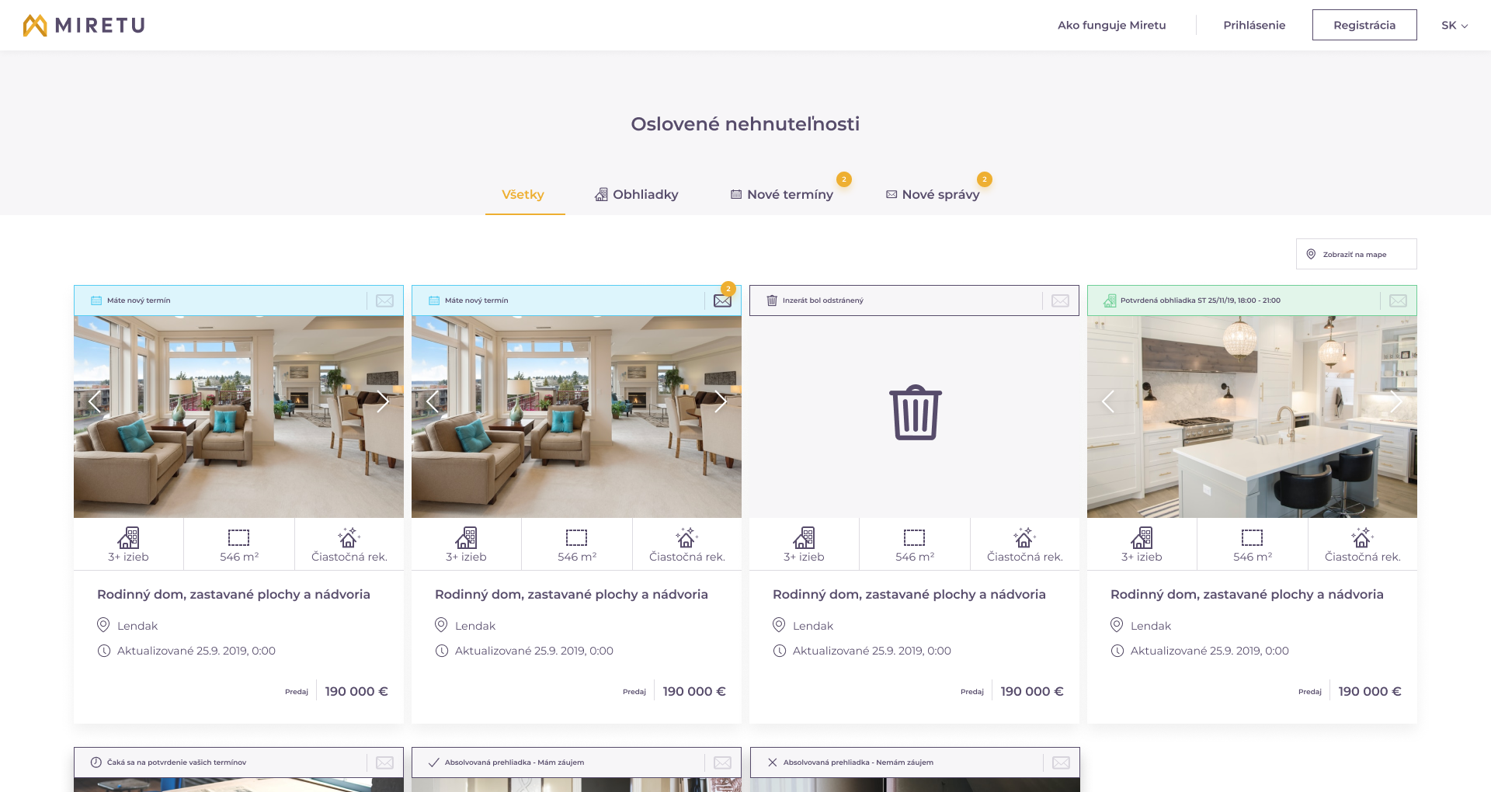Show next photo on second card

pos(721,401)
